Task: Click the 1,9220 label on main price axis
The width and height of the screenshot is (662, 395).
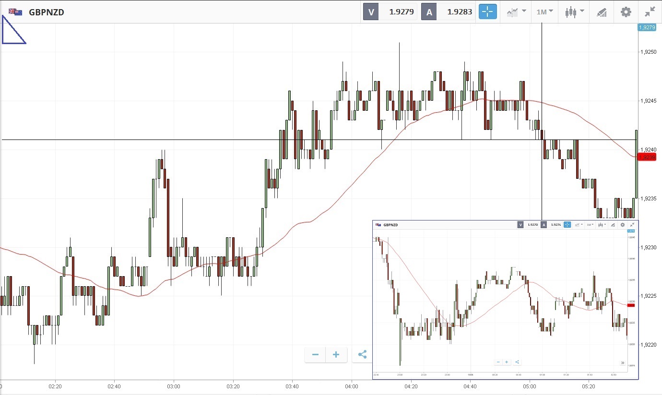Action: tap(649, 345)
